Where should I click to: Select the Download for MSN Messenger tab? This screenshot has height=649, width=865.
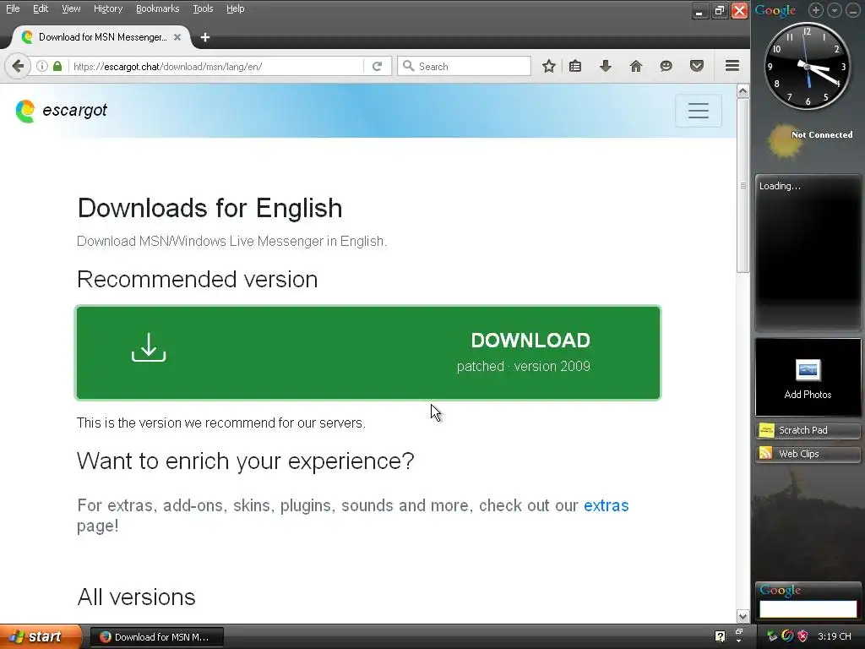pos(101,37)
